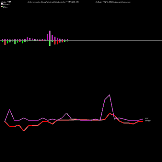Image resolution: width=162 pixels, height=162 pixels.
Task: Click the lowest dip of the red price line
Action: (x=24, y=131)
